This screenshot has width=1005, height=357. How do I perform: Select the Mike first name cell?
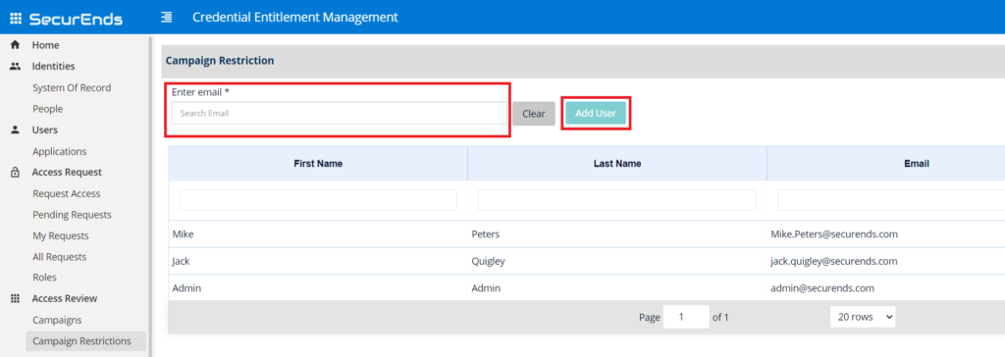pyautogui.click(x=318, y=234)
